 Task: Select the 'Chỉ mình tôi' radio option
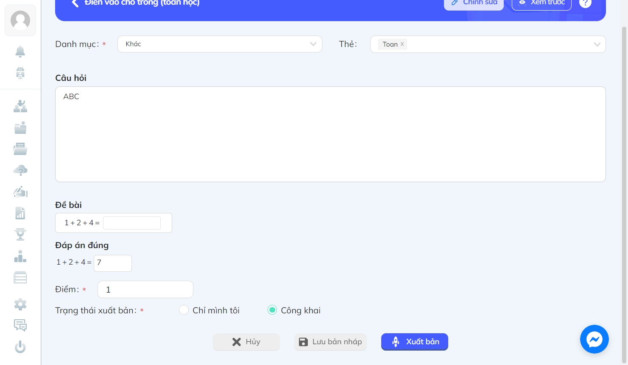coord(184,310)
